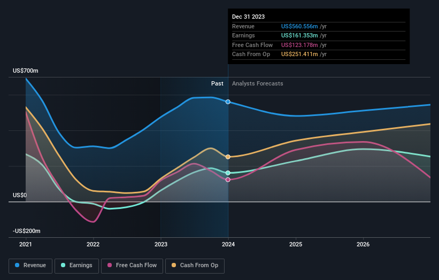Click the 2022 x-axis label

coord(93,245)
